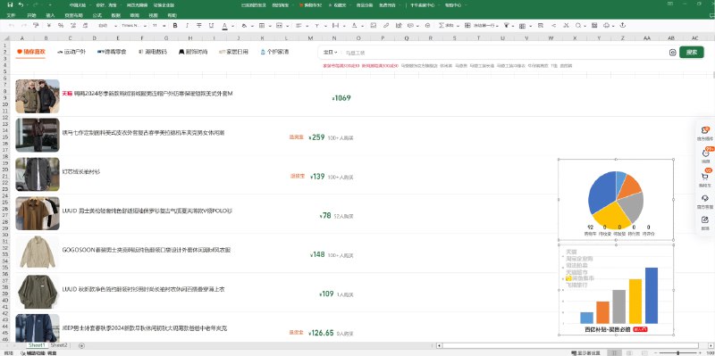Click the sidebar feedback edit icon

click(x=705, y=219)
